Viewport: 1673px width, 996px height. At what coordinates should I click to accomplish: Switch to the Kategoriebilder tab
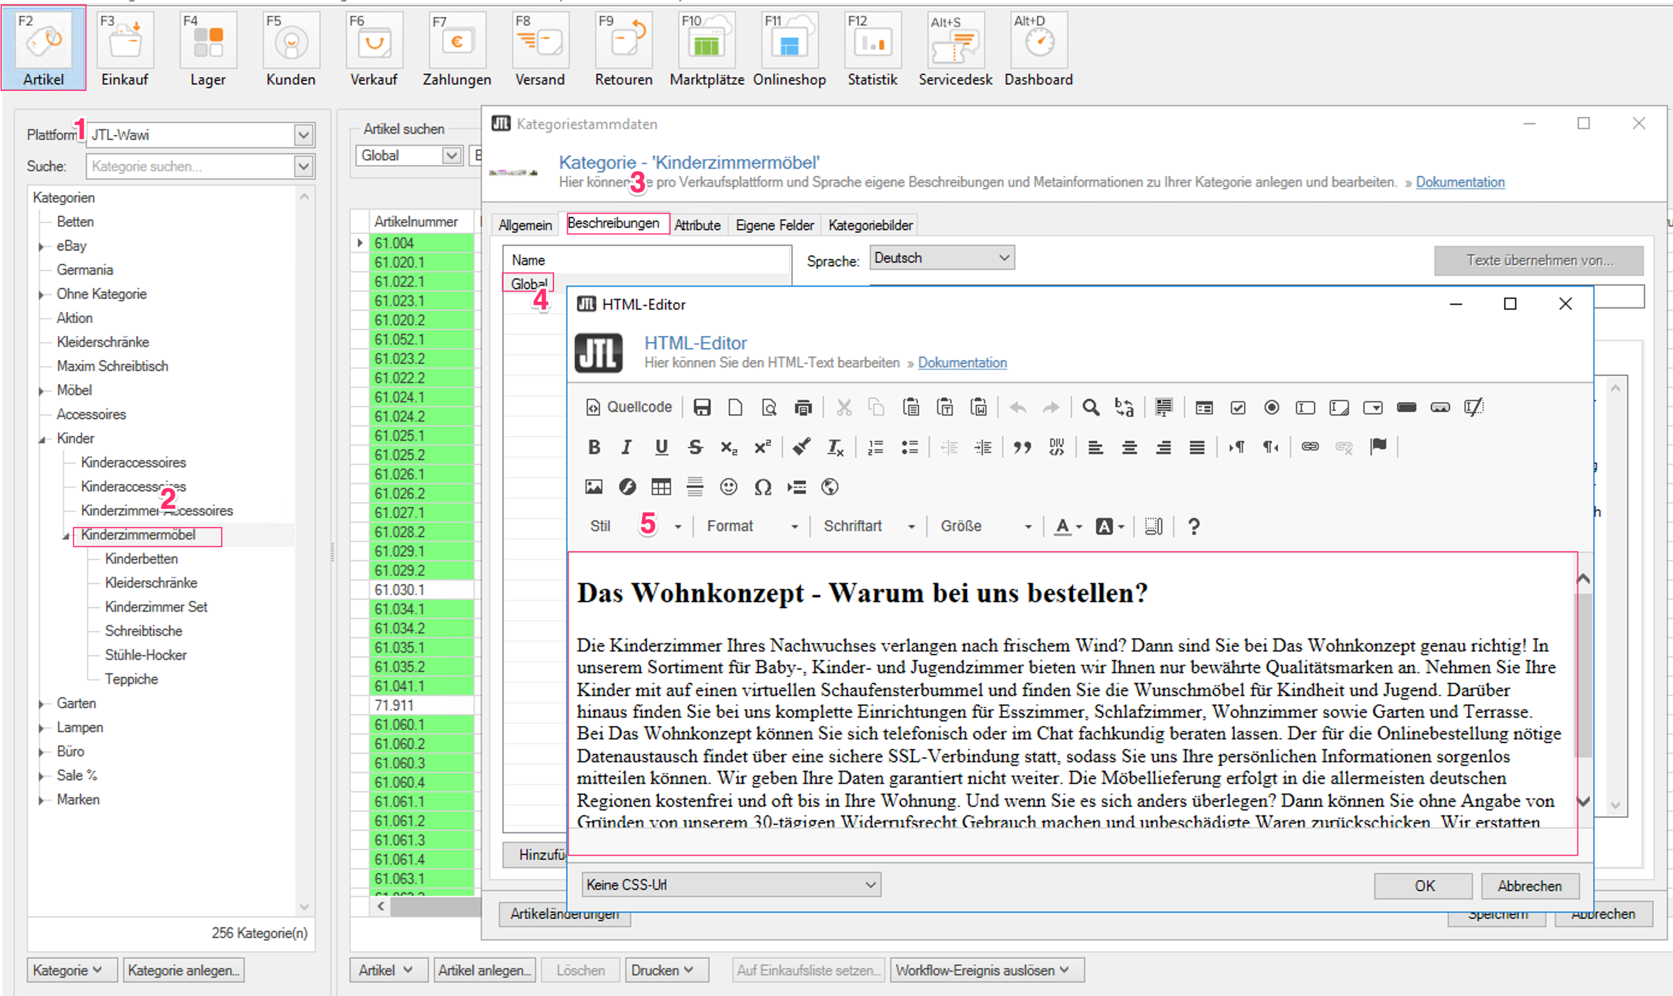point(870,225)
